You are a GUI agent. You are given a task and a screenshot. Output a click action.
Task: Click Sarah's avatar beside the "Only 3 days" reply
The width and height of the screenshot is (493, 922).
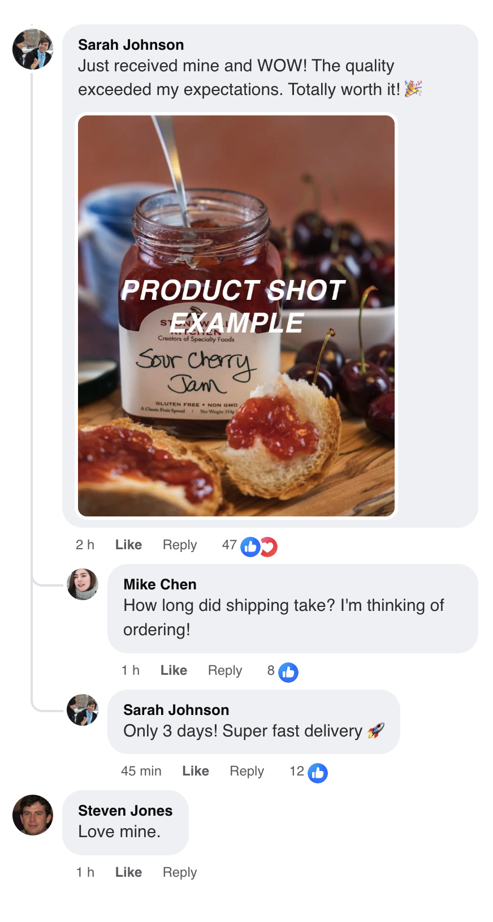click(83, 710)
